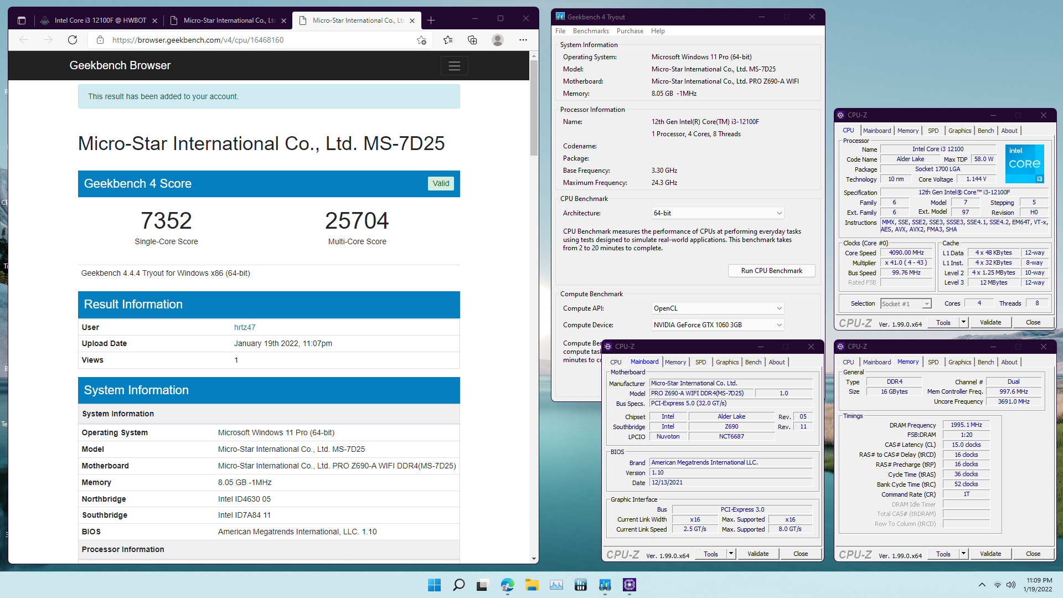1063x598 pixels.
Task: Reload the Geekbench result page
Action: (73, 40)
